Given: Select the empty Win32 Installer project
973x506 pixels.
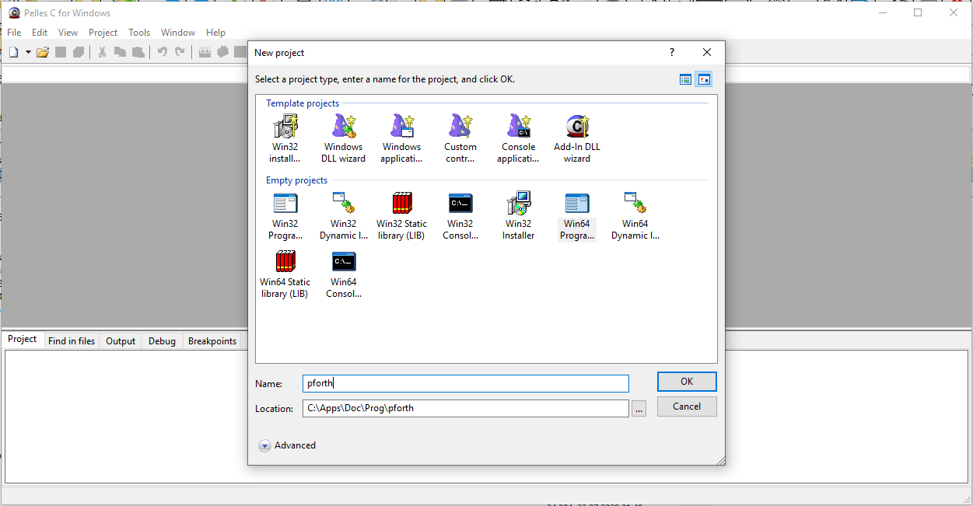Looking at the screenshot, I should click(x=518, y=216).
